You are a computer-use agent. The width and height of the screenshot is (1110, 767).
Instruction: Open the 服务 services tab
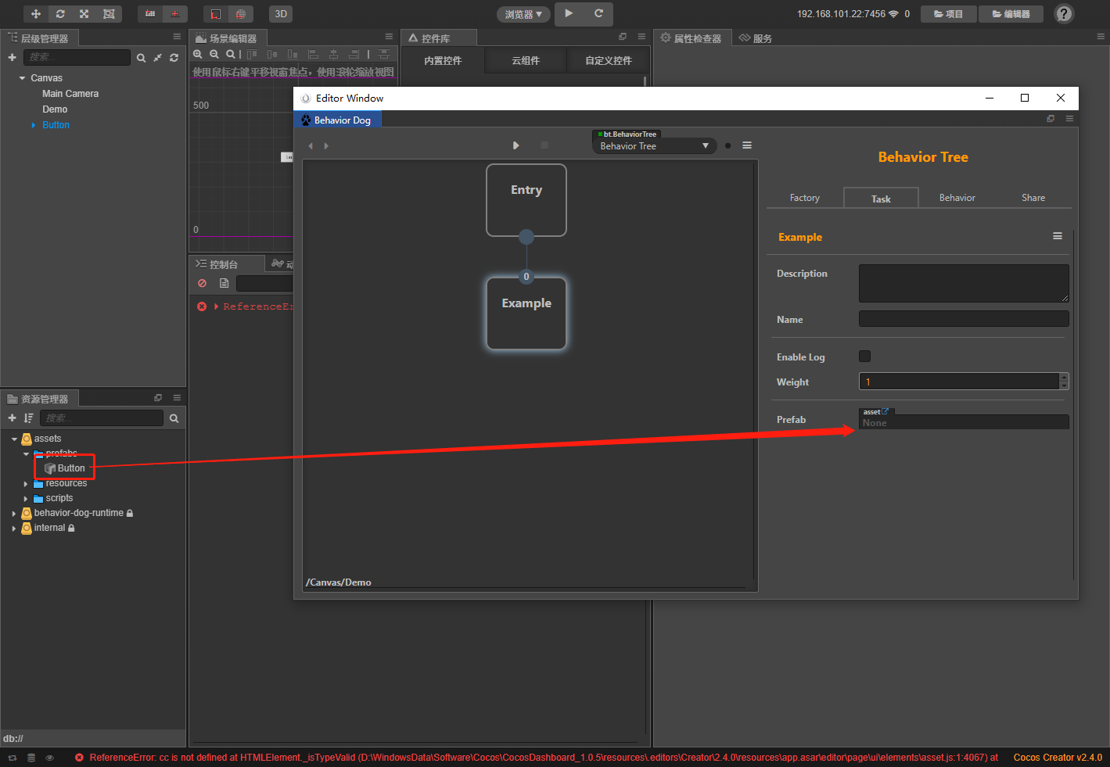pos(756,38)
